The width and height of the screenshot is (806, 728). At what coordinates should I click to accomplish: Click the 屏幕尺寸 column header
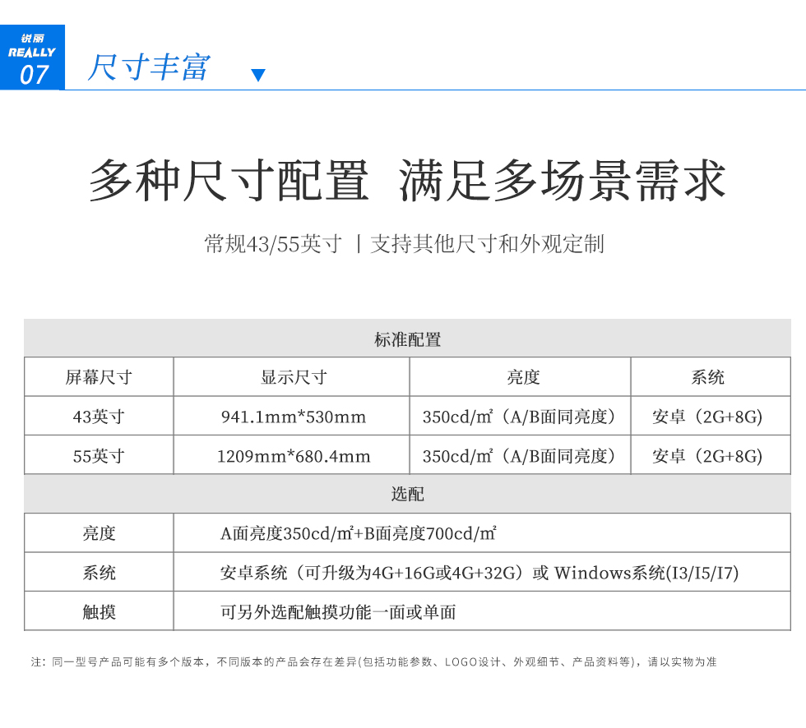[99, 377]
